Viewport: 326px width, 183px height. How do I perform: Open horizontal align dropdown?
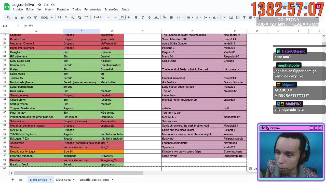coord(190,18)
